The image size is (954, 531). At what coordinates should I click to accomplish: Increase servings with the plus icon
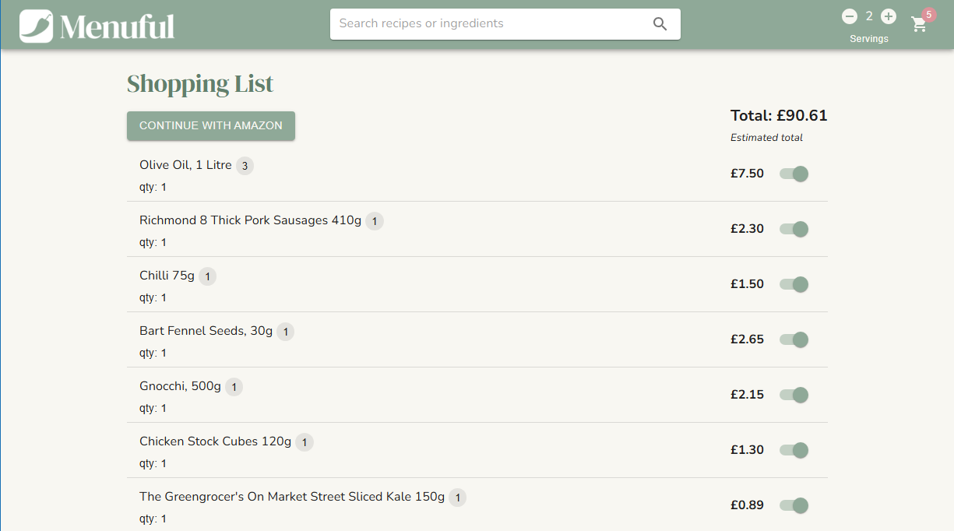click(889, 16)
